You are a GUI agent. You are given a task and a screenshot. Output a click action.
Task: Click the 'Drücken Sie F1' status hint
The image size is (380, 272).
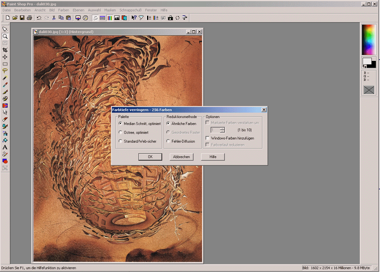tap(39, 268)
